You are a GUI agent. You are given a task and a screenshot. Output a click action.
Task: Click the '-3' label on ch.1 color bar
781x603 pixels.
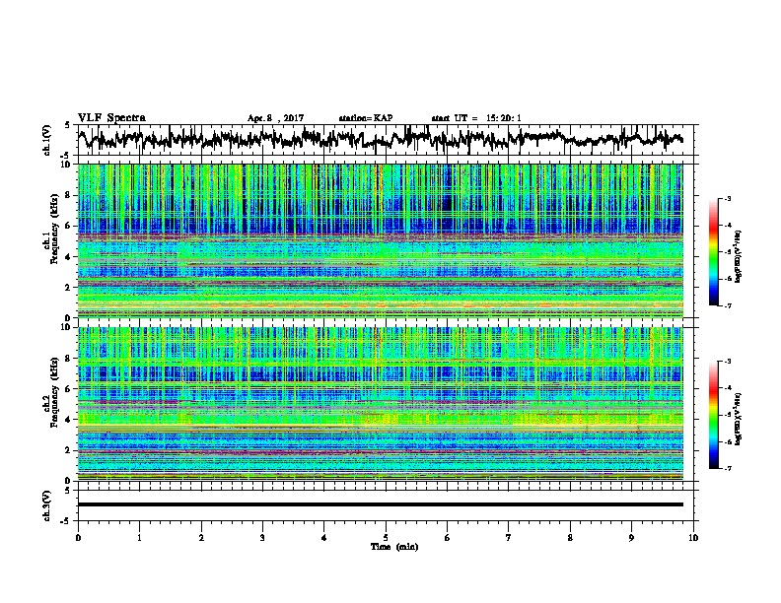pyautogui.click(x=727, y=199)
